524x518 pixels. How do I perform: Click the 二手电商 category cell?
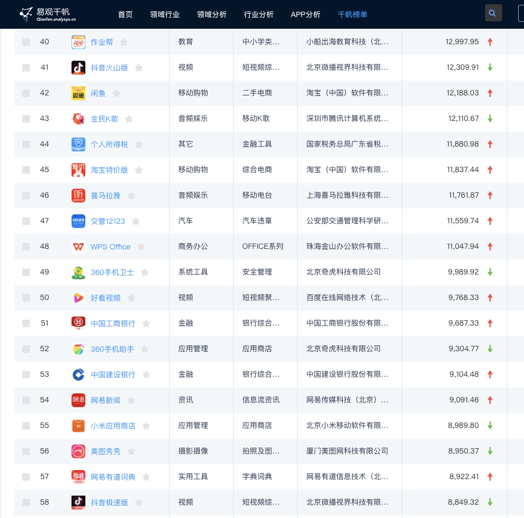[x=257, y=93]
